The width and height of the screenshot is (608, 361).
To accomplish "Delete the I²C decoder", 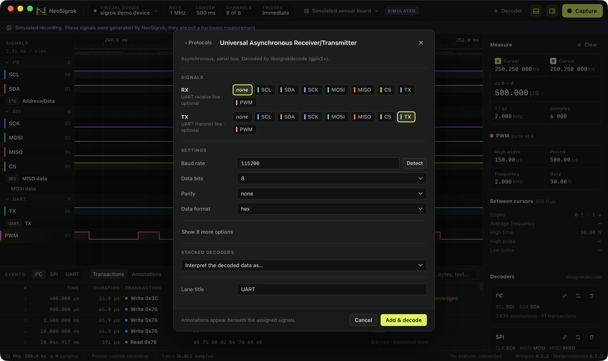I will [x=591, y=296].
